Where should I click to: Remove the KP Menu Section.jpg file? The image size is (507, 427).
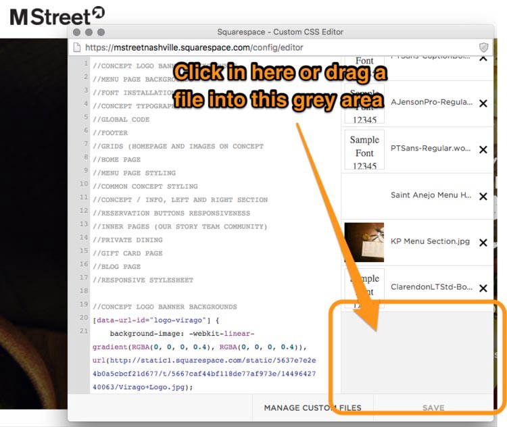[483, 243]
